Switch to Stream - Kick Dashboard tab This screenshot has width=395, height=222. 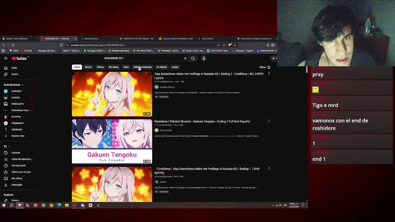click(x=19, y=39)
